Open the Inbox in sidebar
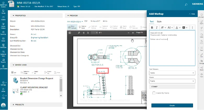Viewport: 204px width, 110px height. (x=3, y=40)
